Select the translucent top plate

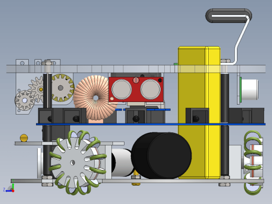pos(136,69)
